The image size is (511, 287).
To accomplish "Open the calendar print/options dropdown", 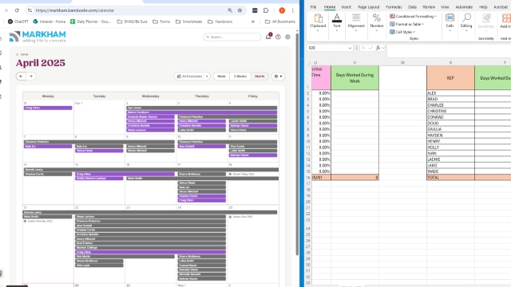I will coord(279,77).
